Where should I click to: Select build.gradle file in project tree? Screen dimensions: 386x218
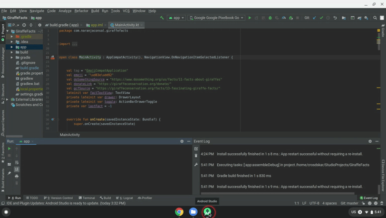29,68
